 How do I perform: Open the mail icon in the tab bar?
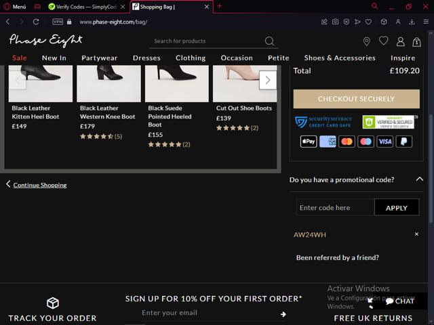click(37, 7)
